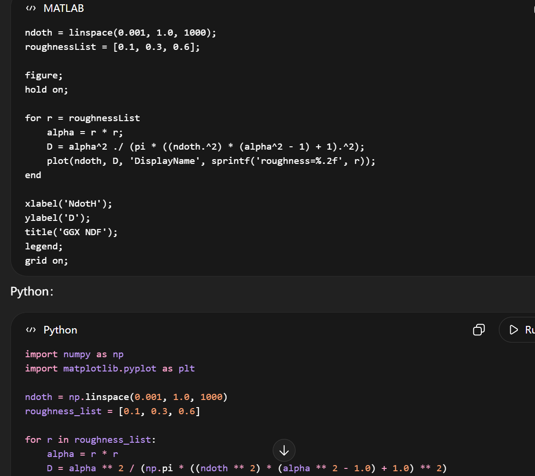
Task: Click the 'roughness_list = [0.1, 0.3, 0.6]' line
Action: (x=112, y=411)
